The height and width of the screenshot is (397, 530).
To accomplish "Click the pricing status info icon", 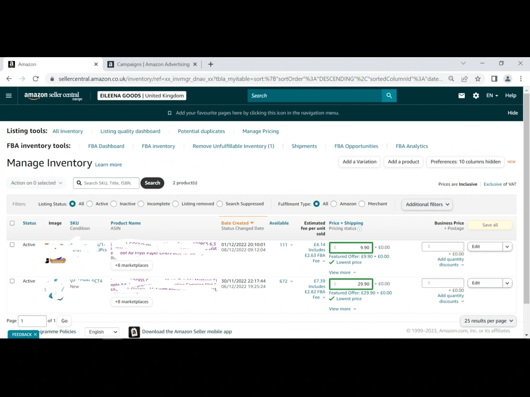I will click(360, 229).
